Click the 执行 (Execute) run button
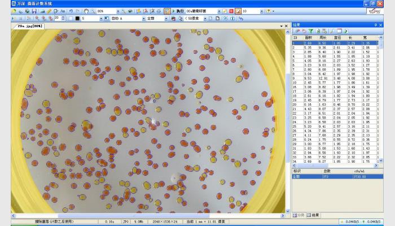 [x=178, y=11]
